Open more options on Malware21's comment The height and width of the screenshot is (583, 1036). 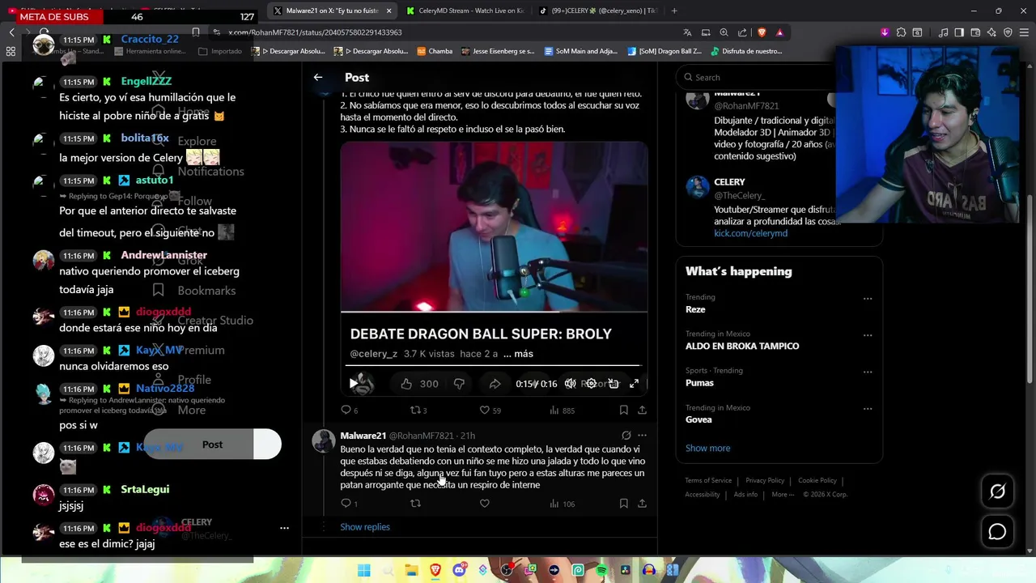point(642,436)
